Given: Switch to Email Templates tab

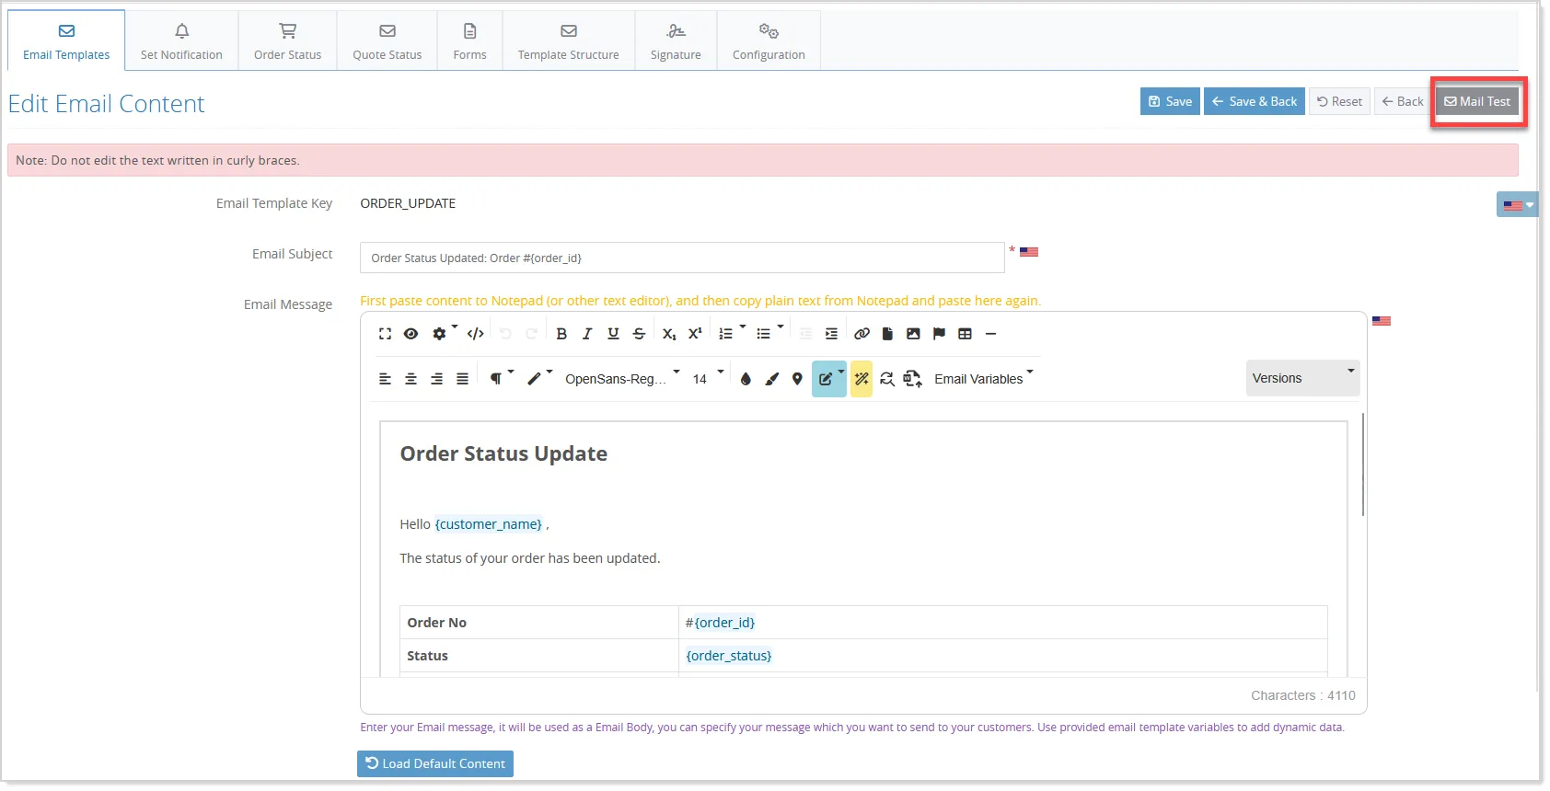Looking at the screenshot, I should click(66, 41).
